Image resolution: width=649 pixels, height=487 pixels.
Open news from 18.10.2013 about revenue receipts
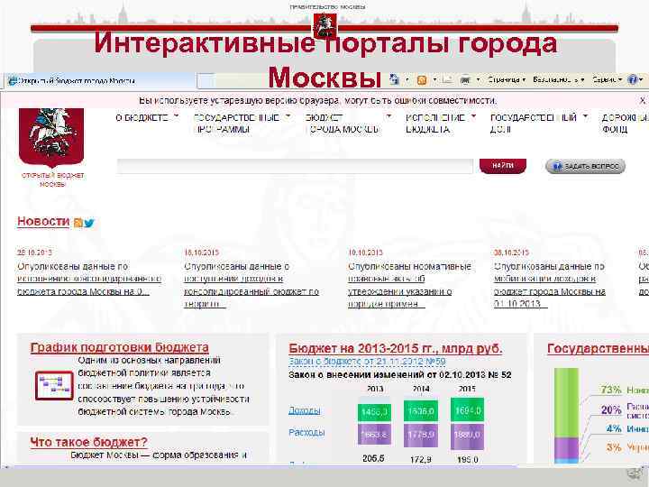(x=251, y=285)
